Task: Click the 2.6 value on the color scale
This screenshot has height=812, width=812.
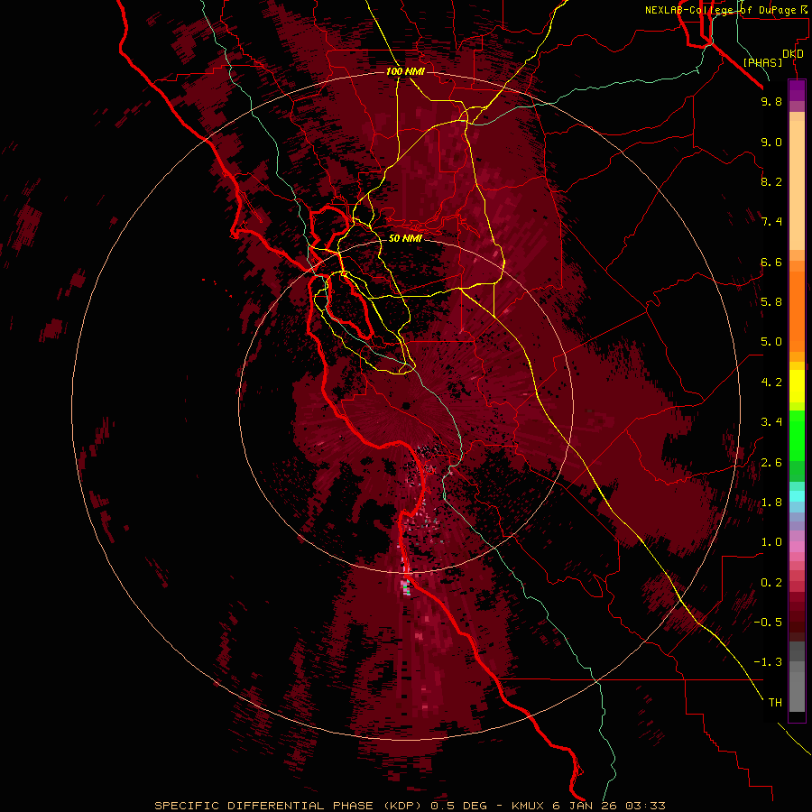Action: [x=771, y=463]
